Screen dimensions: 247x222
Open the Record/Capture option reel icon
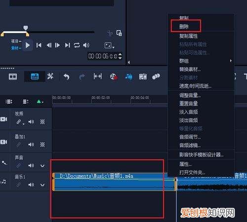(114, 76)
